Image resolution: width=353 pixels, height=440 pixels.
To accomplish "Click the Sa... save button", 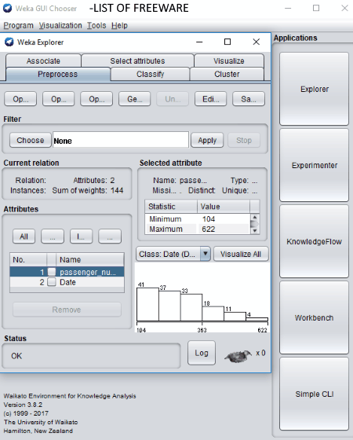I will tap(249, 99).
